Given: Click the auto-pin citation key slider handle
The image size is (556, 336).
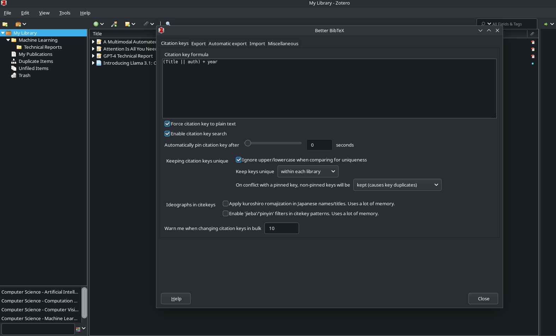Looking at the screenshot, I should point(248,143).
